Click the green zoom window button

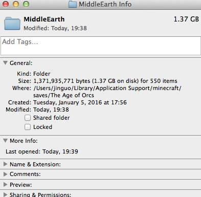coord(26,4)
